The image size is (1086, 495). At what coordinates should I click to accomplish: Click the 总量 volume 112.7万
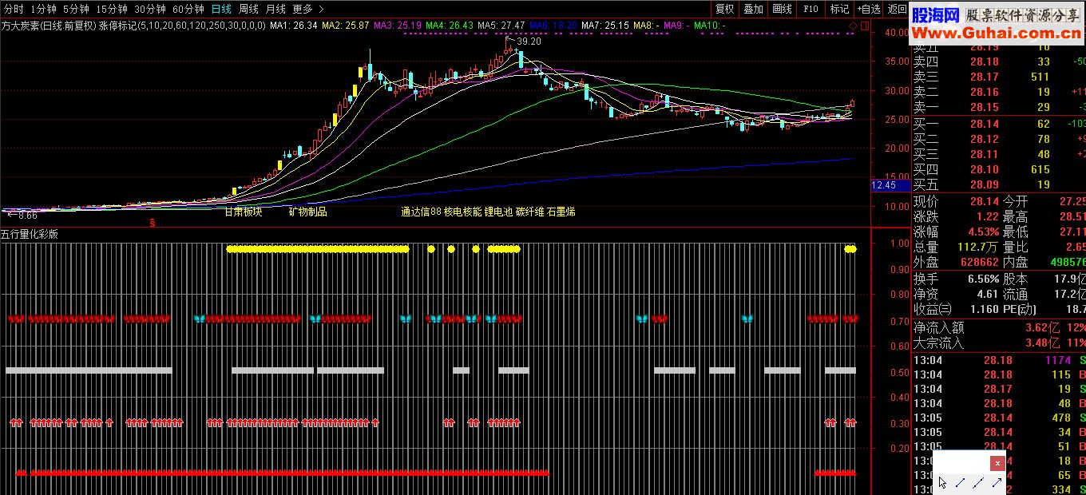tap(979, 247)
